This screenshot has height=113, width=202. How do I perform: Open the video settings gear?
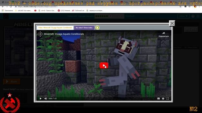pos(163,99)
